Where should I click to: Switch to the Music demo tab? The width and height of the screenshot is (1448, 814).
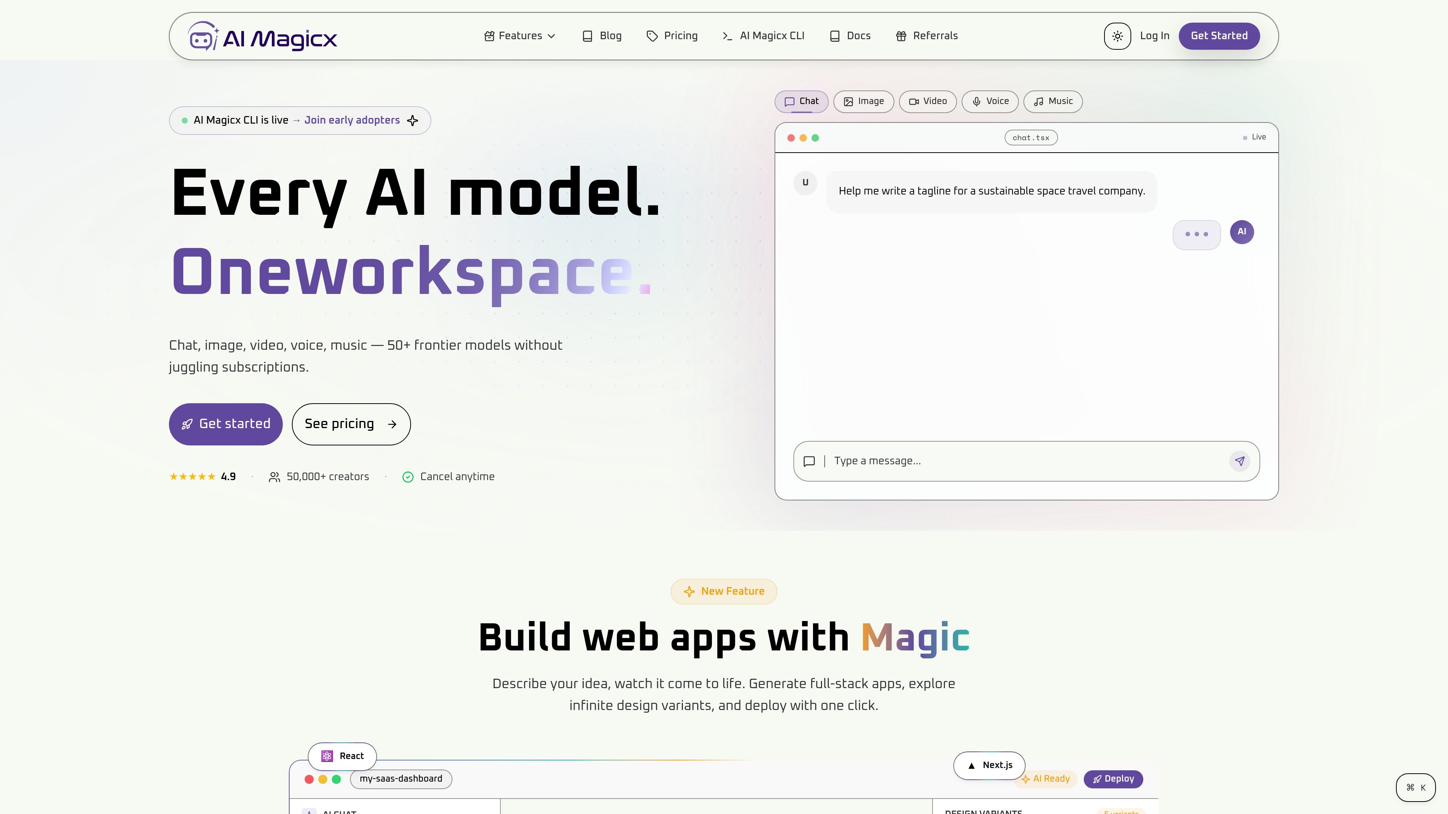[x=1053, y=102]
